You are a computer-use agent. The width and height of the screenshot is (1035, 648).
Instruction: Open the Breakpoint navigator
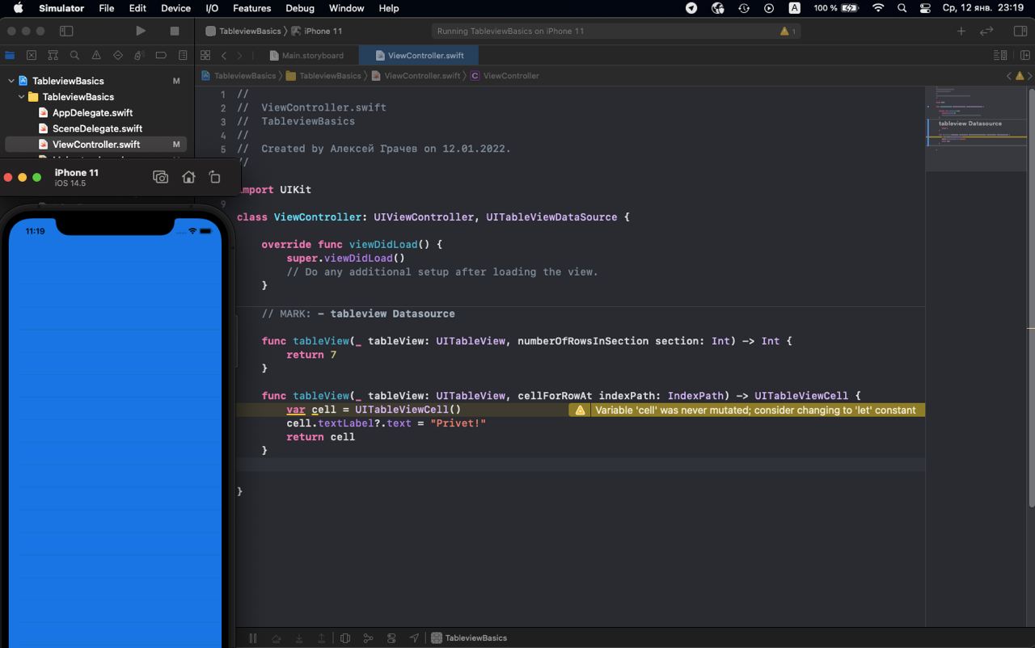[161, 55]
